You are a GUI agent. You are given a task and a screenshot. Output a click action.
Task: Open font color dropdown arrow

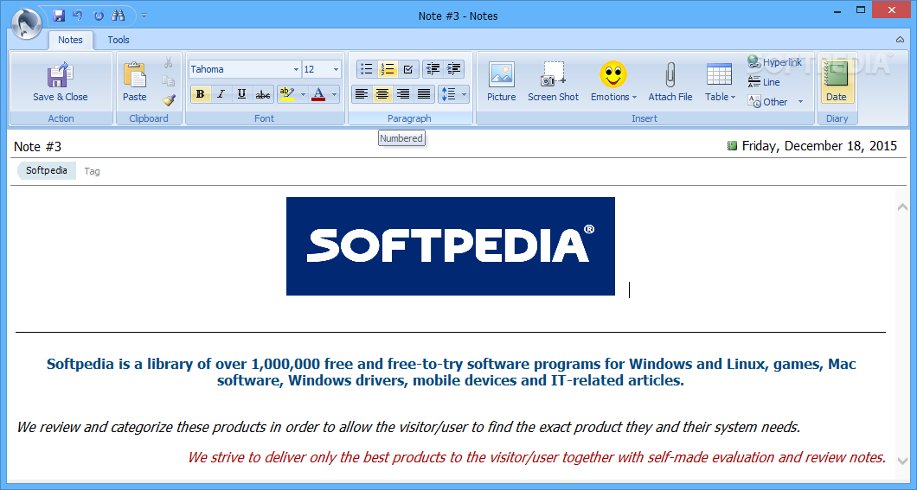(x=335, y=94)
